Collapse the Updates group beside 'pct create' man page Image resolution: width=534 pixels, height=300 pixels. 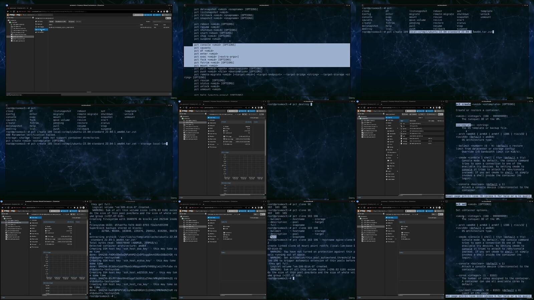[x=397, y=150]
